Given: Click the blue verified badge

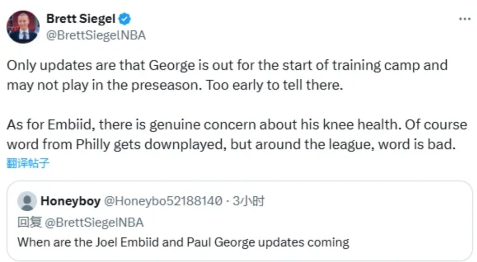Looking at the screenshot, I should [125, 19].
